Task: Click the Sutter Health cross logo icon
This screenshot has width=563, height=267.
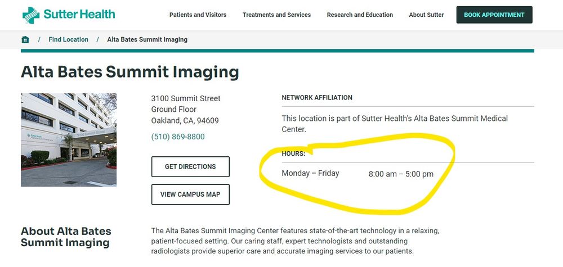Action: 32,15
